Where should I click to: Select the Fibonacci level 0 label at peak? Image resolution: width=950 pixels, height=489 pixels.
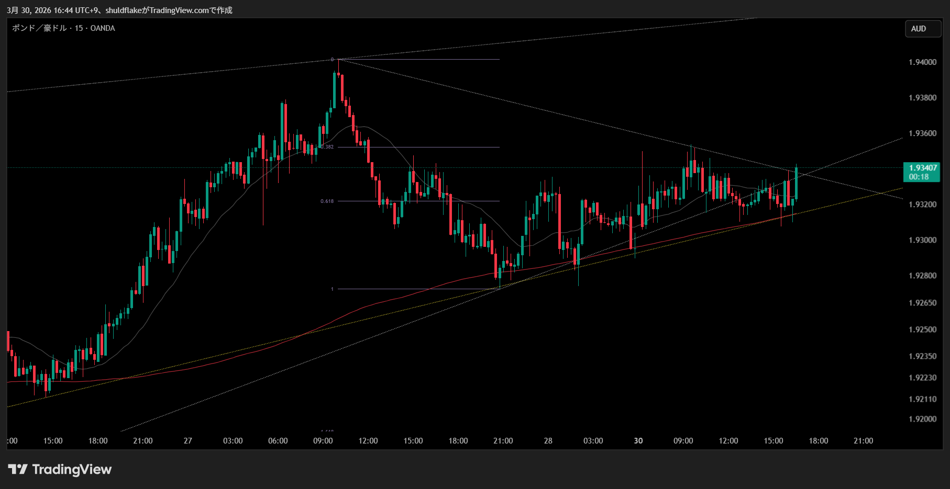332,60
